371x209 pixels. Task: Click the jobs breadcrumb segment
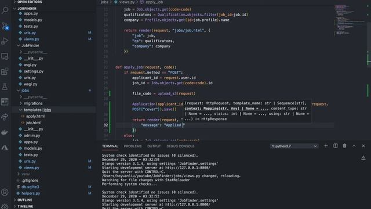coord(104,2)
